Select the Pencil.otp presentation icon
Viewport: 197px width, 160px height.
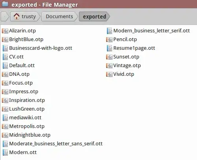pos(109,40)
